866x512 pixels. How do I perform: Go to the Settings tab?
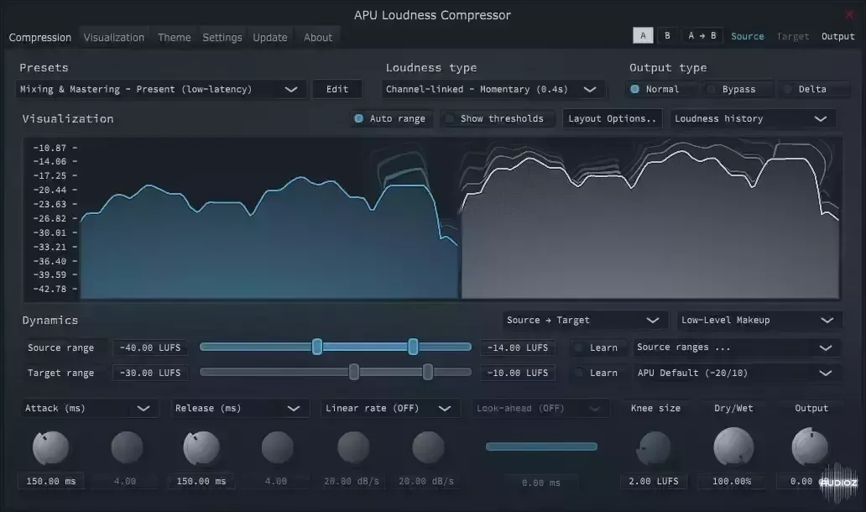click(x=222, y=38)
